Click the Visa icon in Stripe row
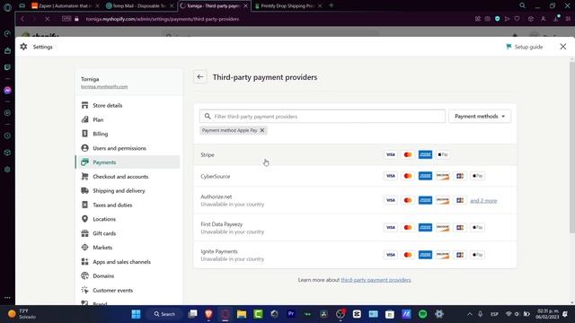Viewport: 575px width, 323px height. tap(391, 154)
